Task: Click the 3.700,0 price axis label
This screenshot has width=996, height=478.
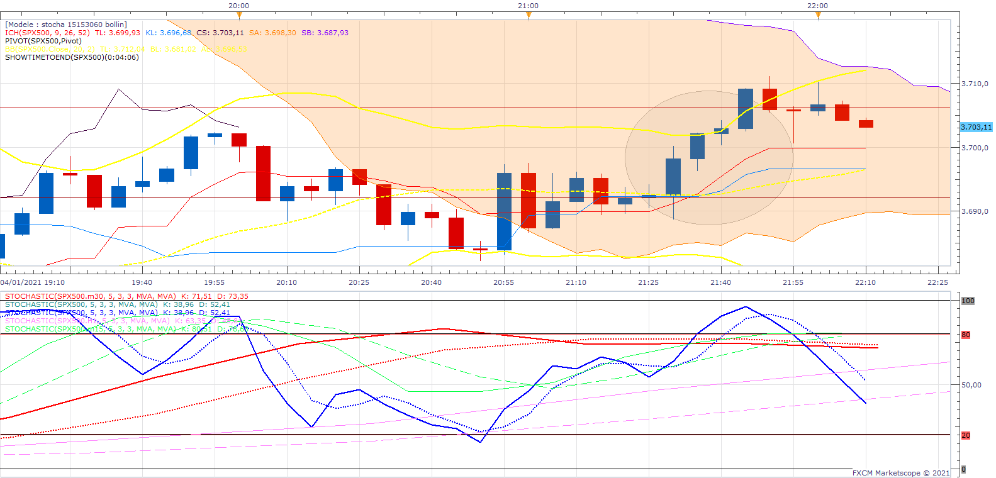Action: click(x=975, y=148)
